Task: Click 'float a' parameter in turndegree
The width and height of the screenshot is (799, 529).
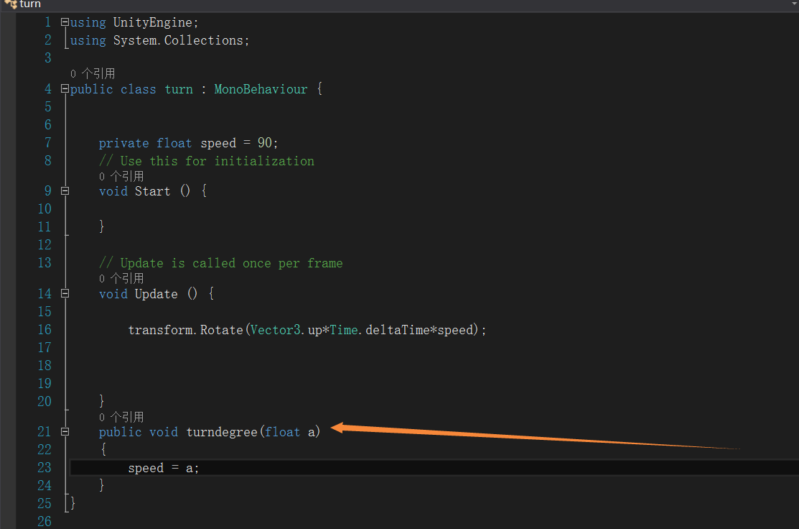Action: [290, 432]
